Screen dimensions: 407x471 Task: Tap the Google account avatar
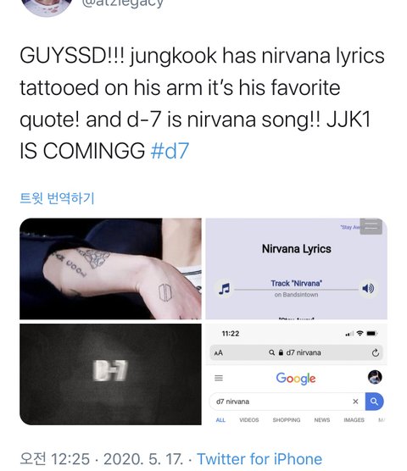click(x=375, y=377)
